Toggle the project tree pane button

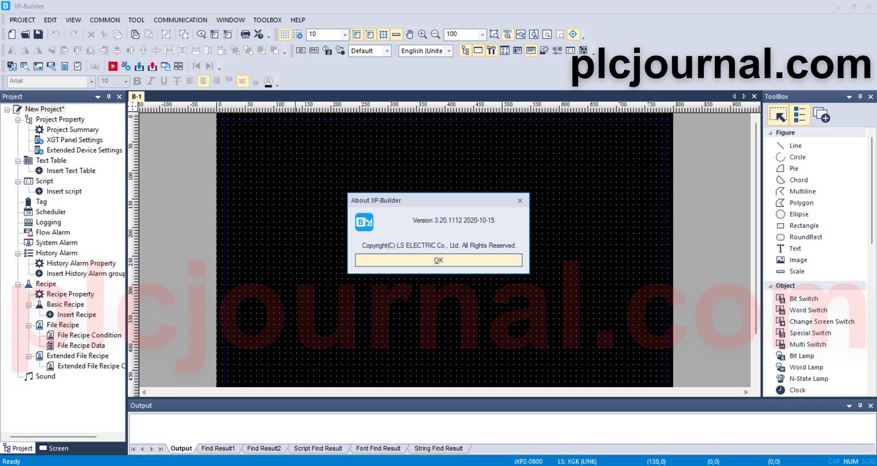(465, 51)
